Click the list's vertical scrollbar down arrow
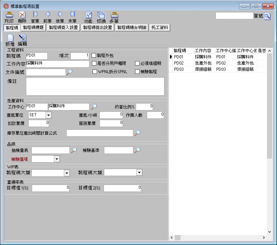277x245 pixels. 270,232
